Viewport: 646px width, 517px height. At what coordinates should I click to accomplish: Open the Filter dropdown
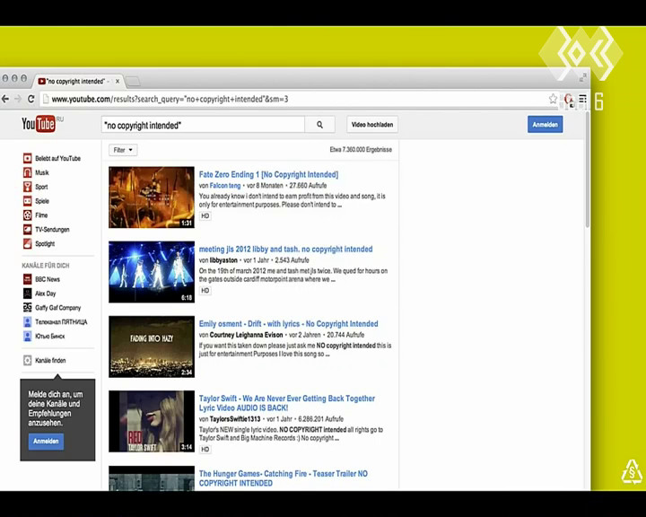(x=123, y=150)
